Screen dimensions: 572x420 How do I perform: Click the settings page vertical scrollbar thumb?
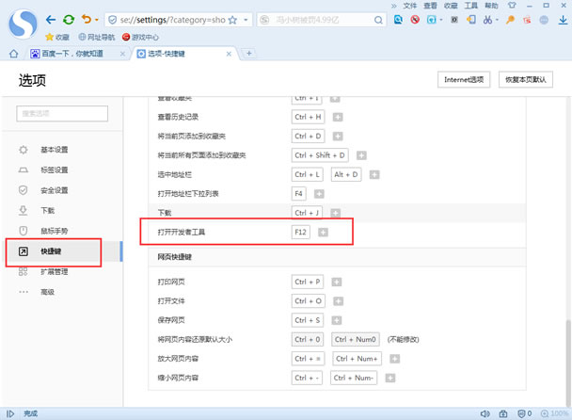[x=568, y=362]
